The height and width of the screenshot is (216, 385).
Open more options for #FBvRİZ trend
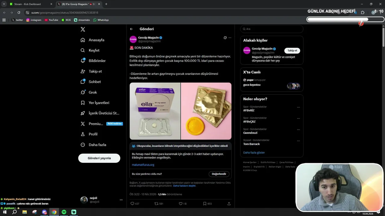point(298,107)
